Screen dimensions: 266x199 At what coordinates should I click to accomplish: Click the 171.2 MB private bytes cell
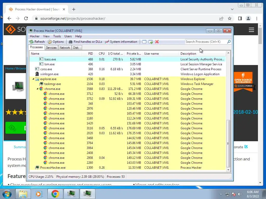coord(135,89)
